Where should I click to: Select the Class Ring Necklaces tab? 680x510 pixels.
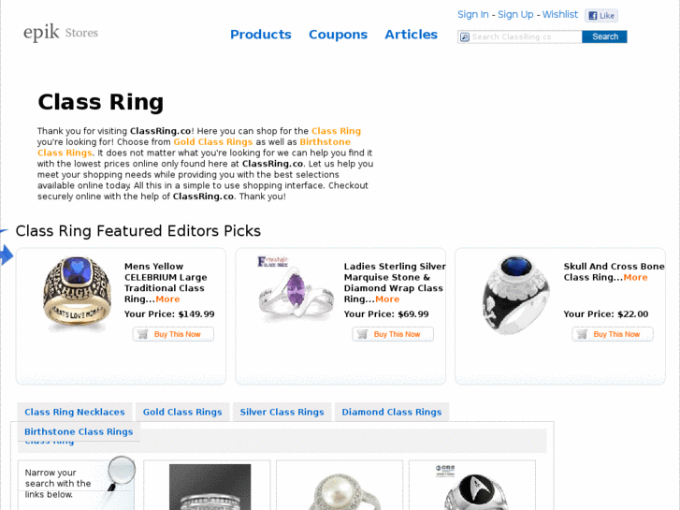[75, 413]
